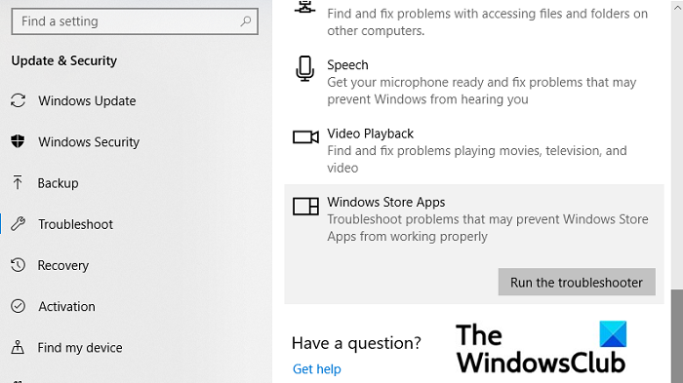Click the vertical scrollbar thumb
683x383 pixels.
pyautogui.click(x=677, y=336)
